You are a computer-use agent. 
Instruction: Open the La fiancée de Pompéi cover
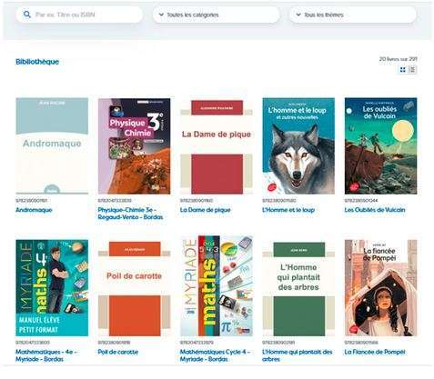pos(380,288)
